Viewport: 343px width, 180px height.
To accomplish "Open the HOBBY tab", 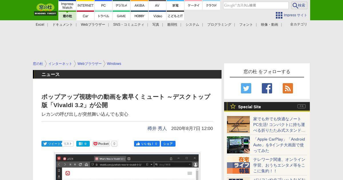I will (139, 16).
